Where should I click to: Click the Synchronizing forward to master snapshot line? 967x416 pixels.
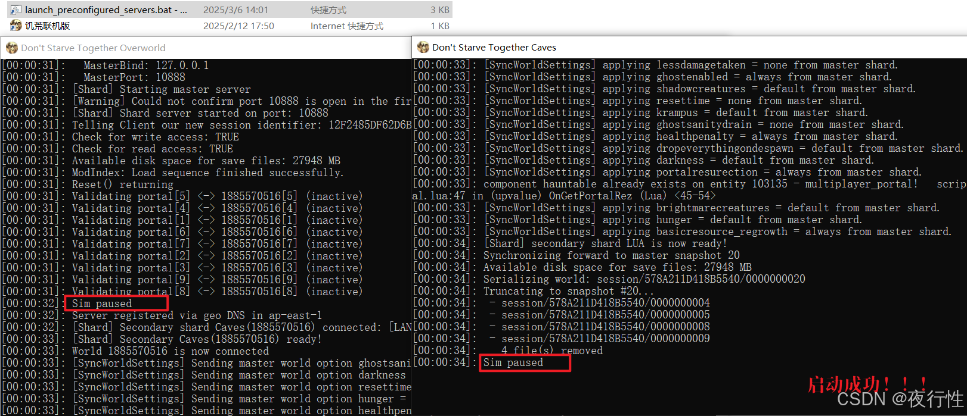(577, 255)
